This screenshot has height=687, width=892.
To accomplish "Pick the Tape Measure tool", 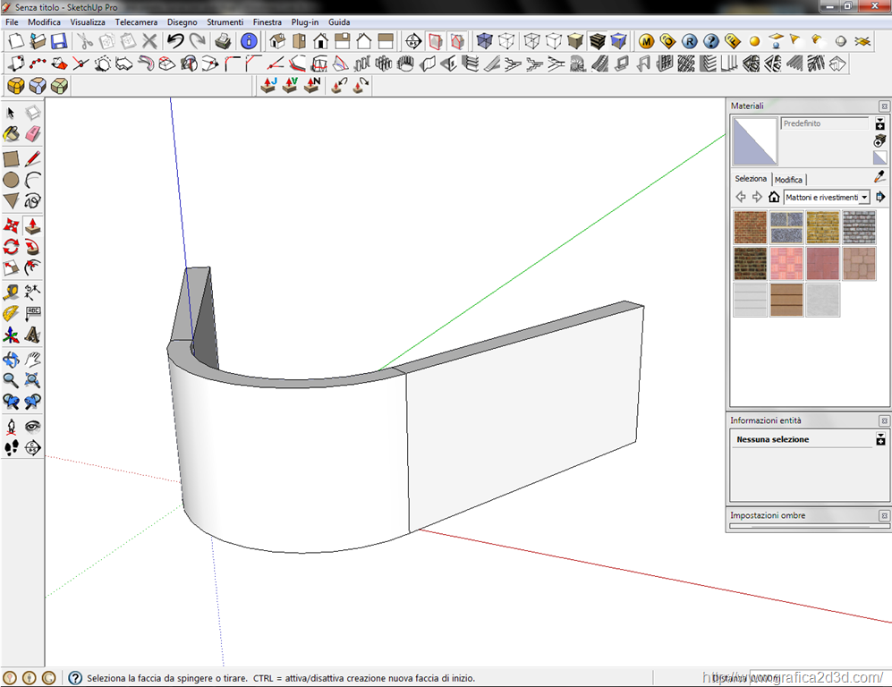I will [11, 292].
